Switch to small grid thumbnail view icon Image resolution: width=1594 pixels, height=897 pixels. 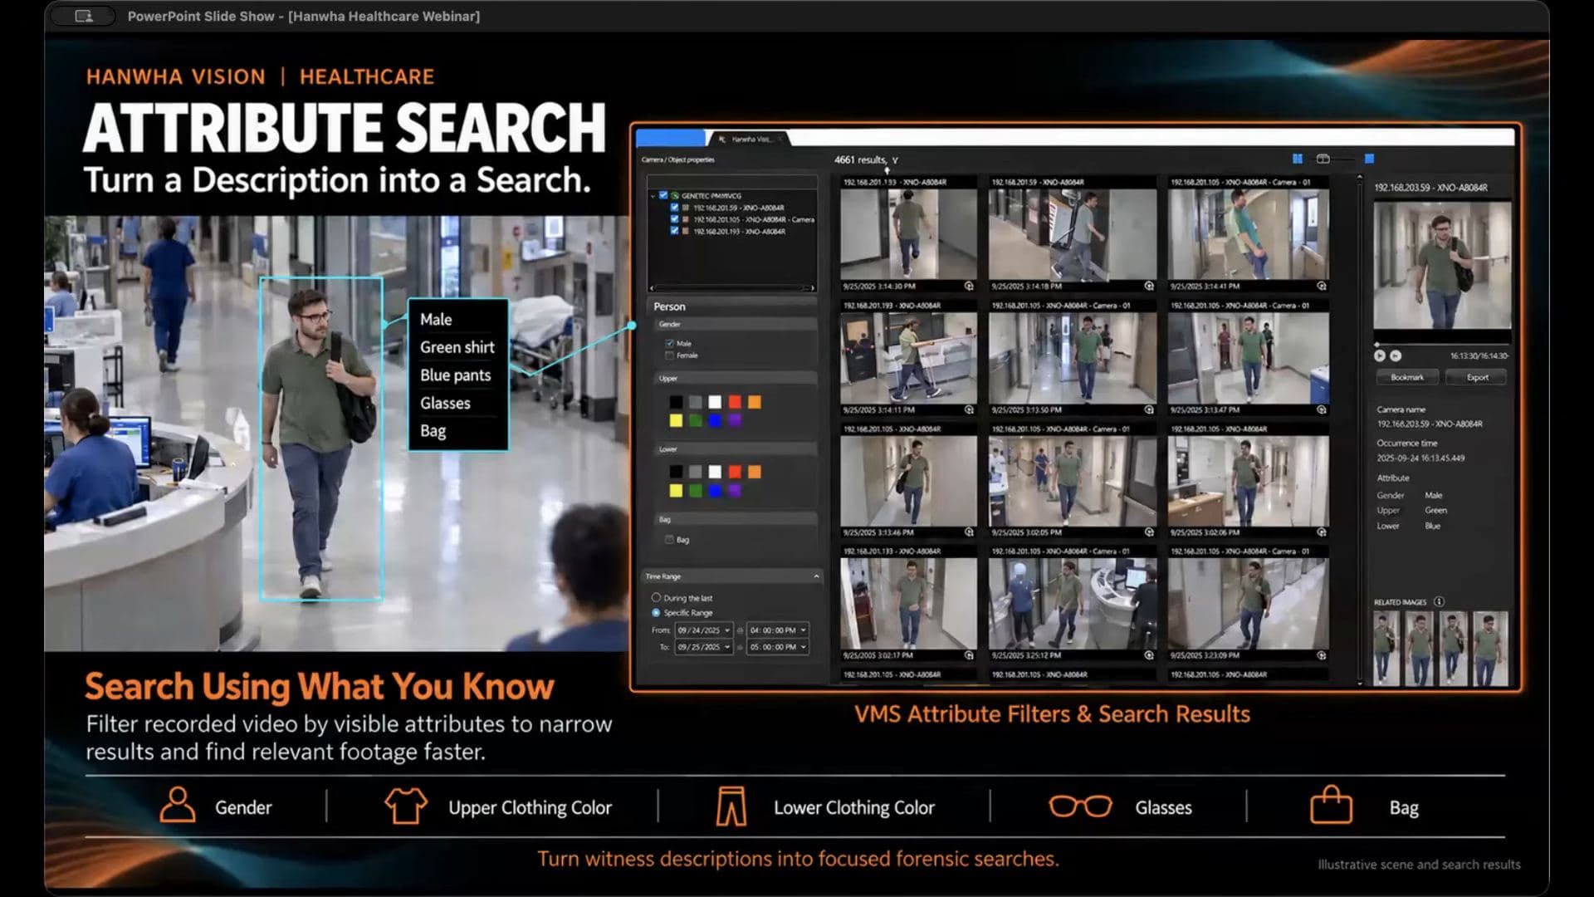point(1298,159)
